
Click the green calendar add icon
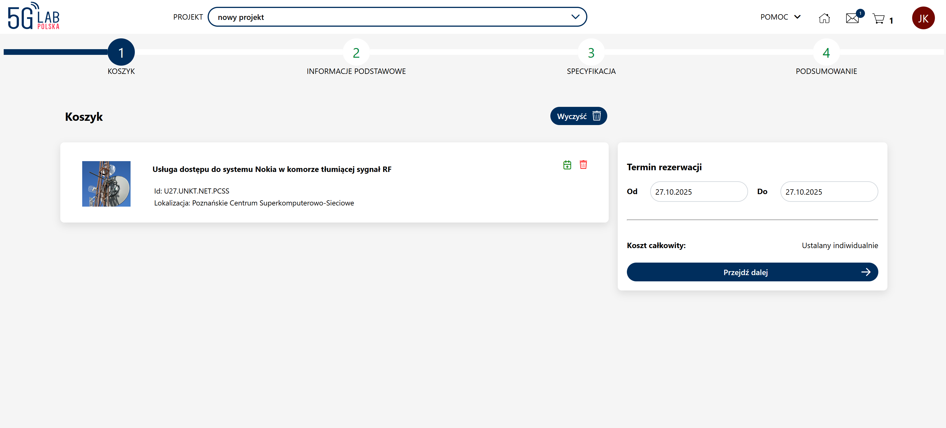[567, 165]
